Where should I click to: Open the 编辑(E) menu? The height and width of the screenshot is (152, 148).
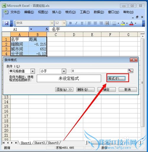29,12
